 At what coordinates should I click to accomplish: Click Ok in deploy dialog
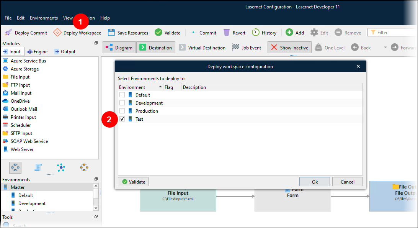point(315,182)
